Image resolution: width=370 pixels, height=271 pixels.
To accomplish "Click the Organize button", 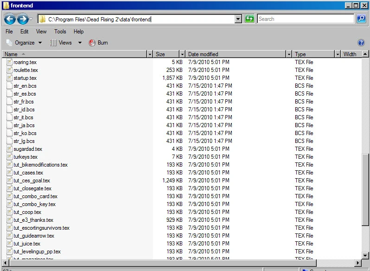I will pos(25,43).
